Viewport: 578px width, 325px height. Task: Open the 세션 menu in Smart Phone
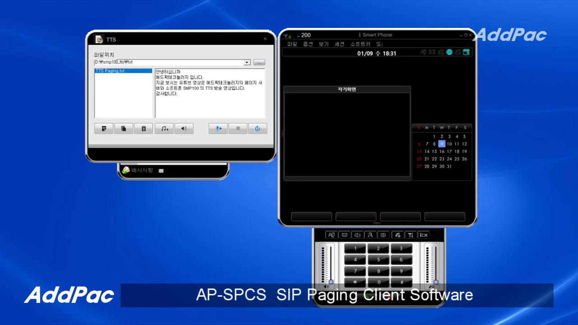click(340, 44)
